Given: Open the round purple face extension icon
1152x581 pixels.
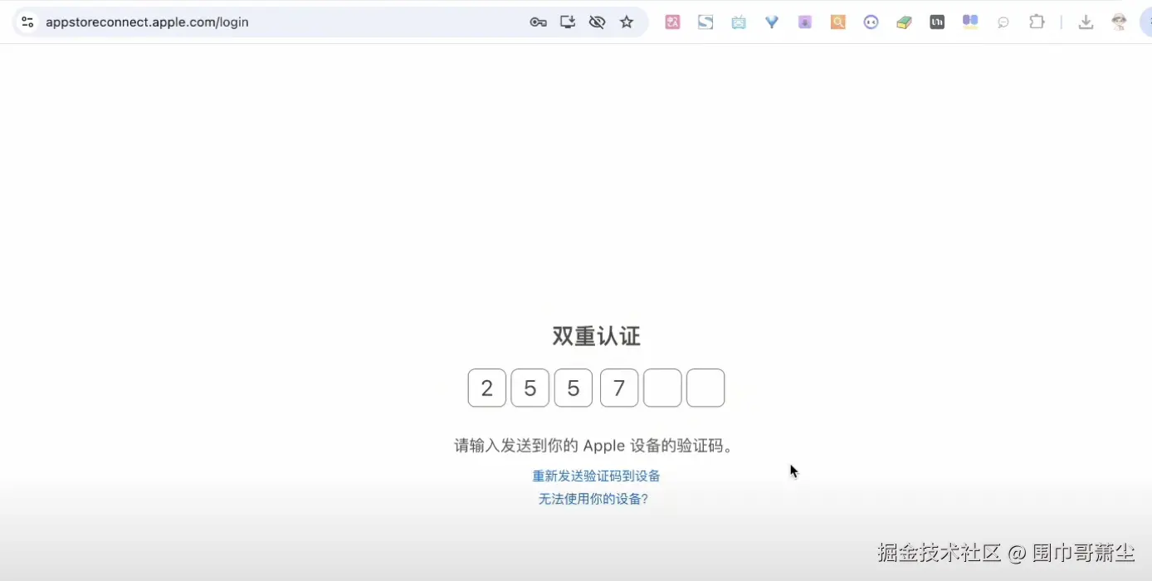Looking at the screenshot, I should tap(871, 22).
